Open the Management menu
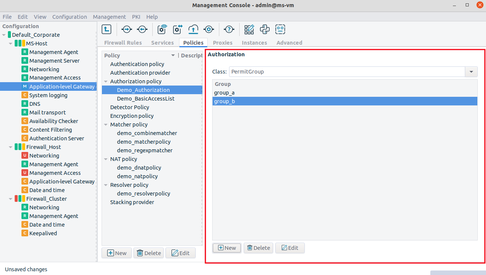 click(109, 17)
